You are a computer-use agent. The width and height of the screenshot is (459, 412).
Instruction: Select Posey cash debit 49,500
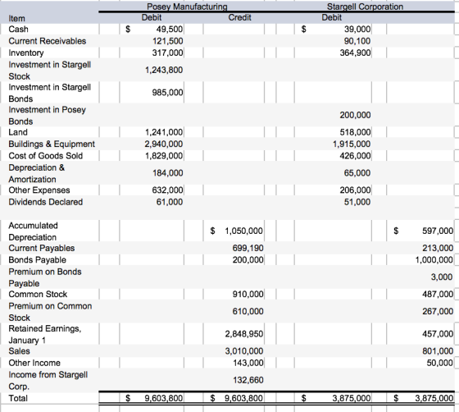pos(169,30)
